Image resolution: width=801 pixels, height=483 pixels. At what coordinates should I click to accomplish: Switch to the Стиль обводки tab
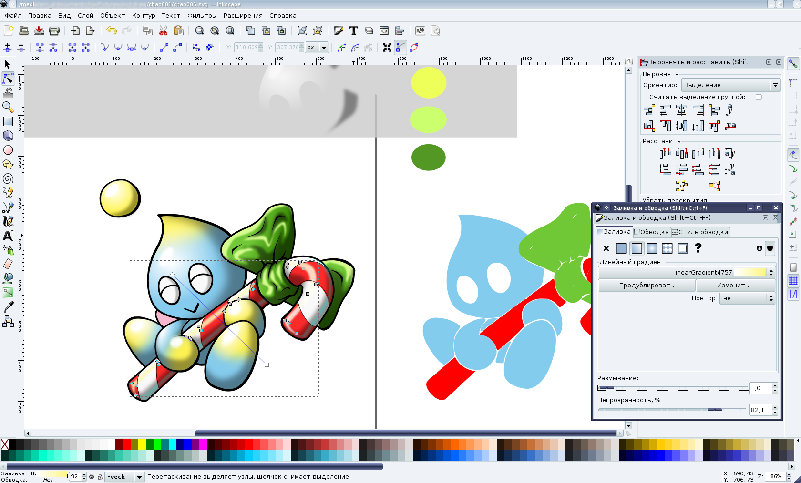[x=700, y=232]
